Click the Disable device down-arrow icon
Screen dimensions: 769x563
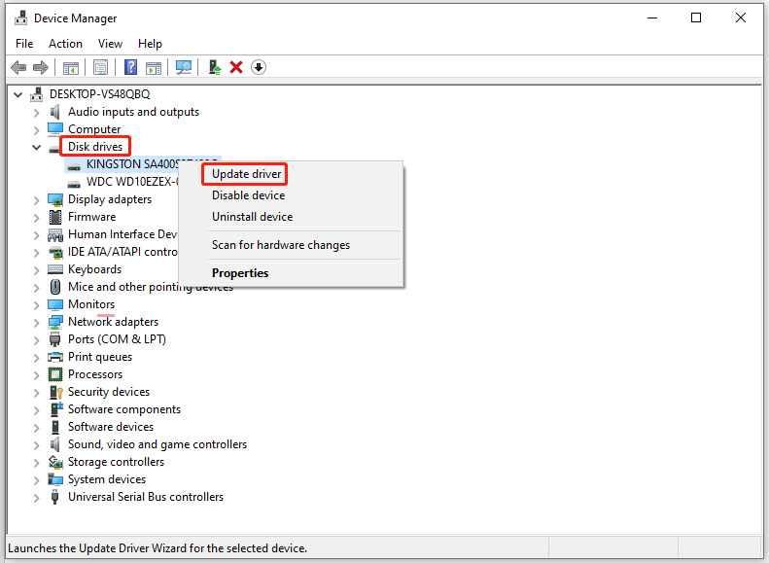coord(259,67)
